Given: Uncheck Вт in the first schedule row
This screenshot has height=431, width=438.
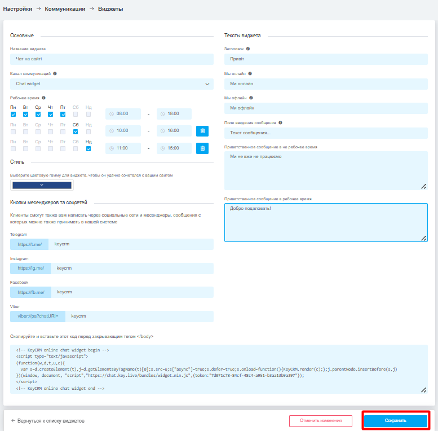Looking at the screenshot, I should [26, 115].
